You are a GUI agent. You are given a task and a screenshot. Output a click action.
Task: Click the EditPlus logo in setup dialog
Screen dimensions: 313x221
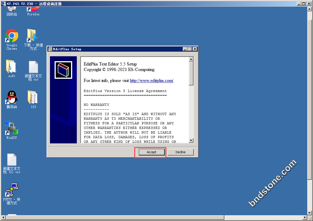coord(63,70)
